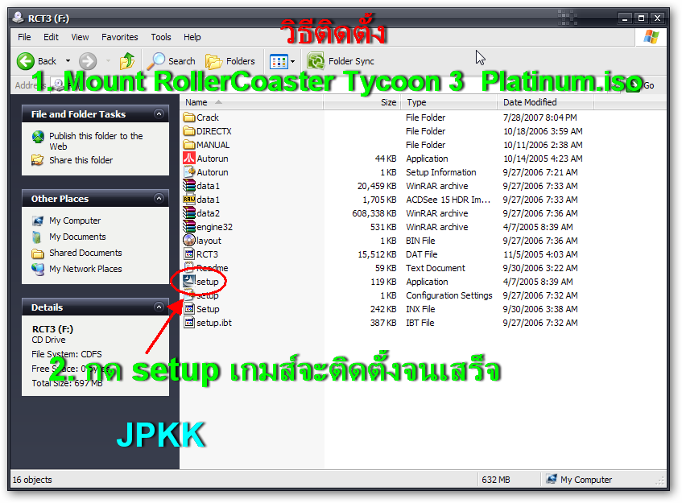Screen dimensions: 682x503
Task: Select the Crack folder icon
Action: 188,118
